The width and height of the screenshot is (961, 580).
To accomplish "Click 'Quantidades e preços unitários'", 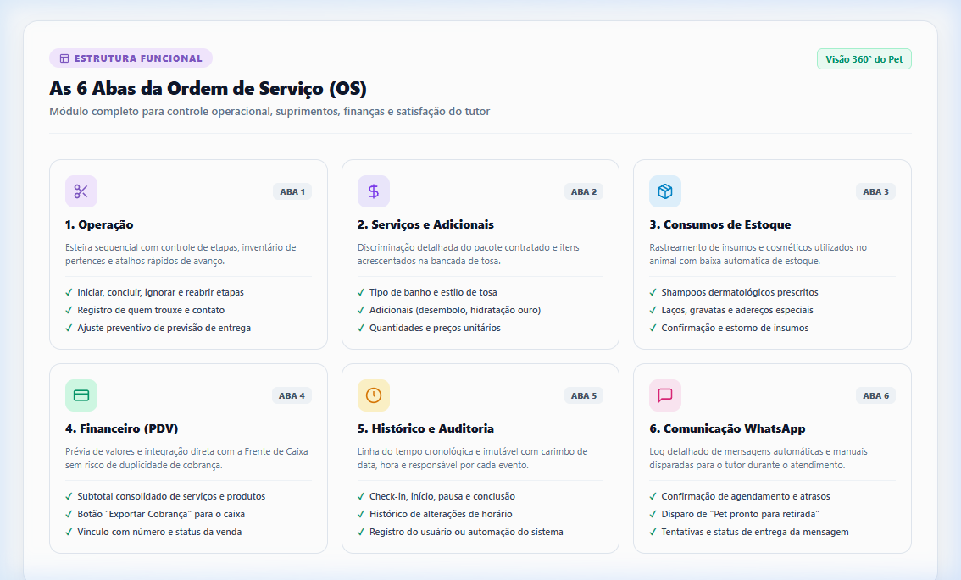I will [435, 329].
